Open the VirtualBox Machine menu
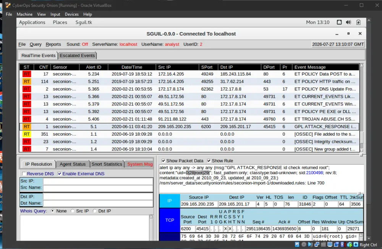This screenshot has width=382, height=249. 24,14
